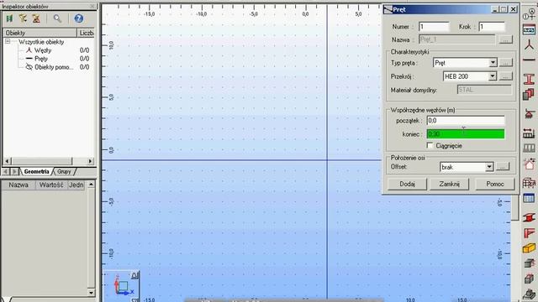Open the Offset brak dropdown

(x=489, y=167)
